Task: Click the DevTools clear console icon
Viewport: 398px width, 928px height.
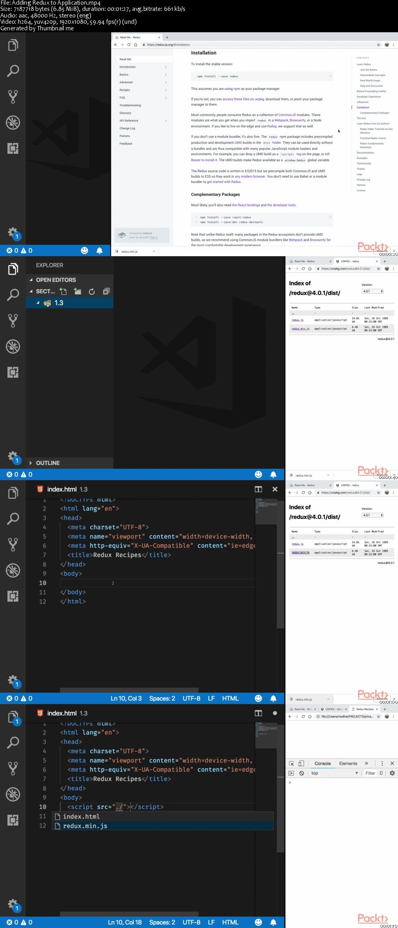Action: pyautogui.click(x=301, y=773)
